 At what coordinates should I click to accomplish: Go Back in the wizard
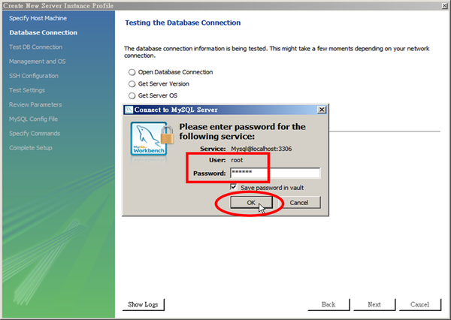click(328, 304)
